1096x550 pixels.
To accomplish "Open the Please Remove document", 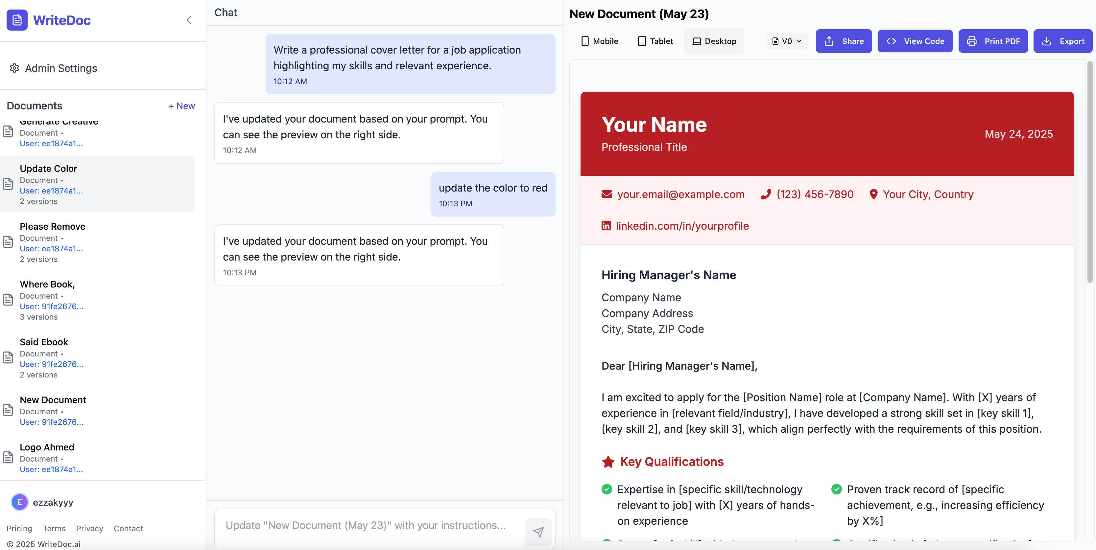I will pyautogui.click(x=98, y=242).
